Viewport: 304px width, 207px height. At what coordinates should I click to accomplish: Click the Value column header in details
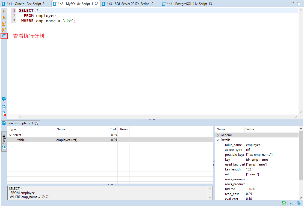tap(271, 129)
